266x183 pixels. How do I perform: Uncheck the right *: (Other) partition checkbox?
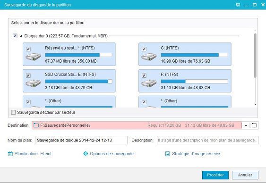coord(144,102)
